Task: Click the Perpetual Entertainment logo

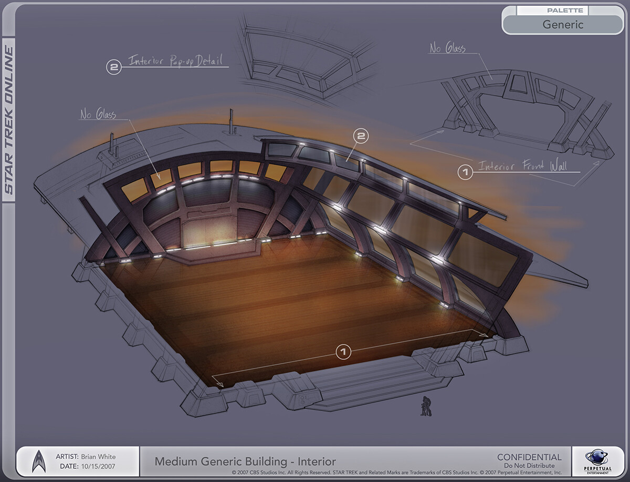Action: 597,461
